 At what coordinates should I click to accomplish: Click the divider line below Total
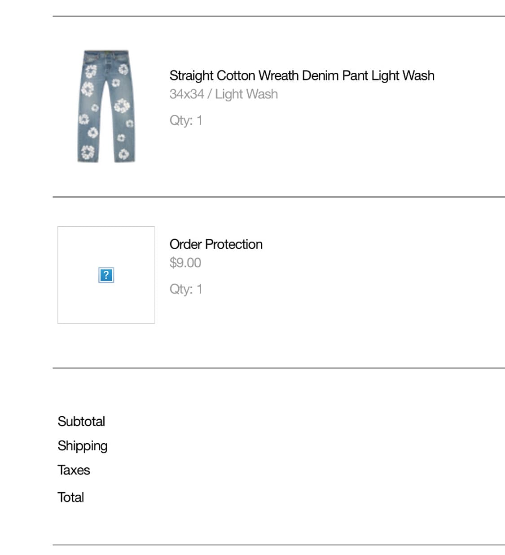pos(278,545)
